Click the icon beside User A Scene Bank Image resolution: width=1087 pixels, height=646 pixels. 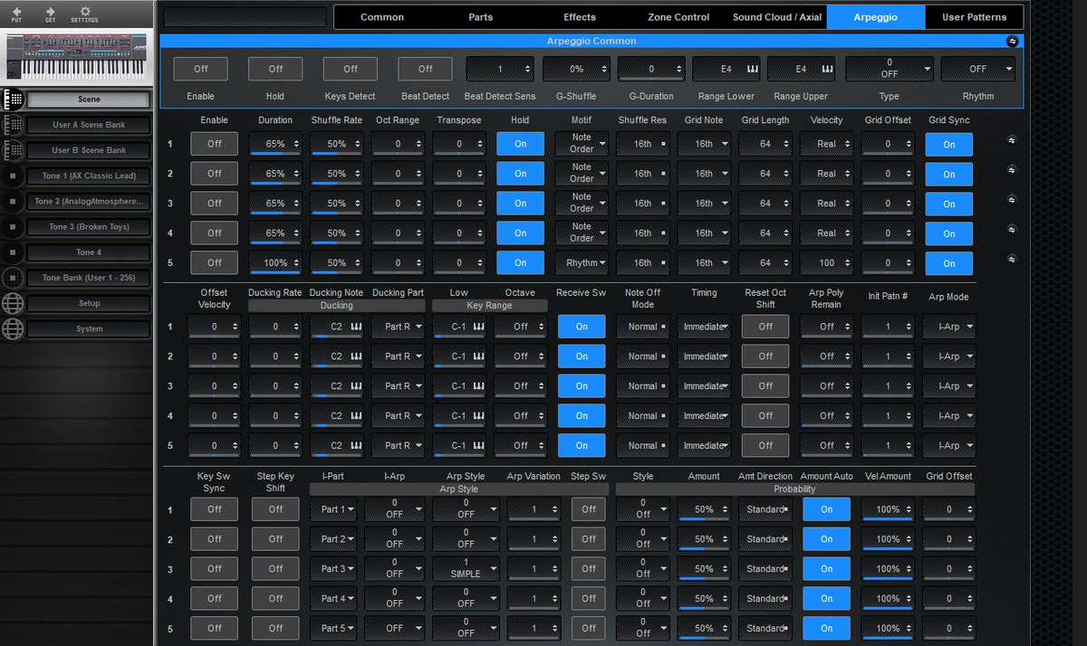[x=13, y=125]
